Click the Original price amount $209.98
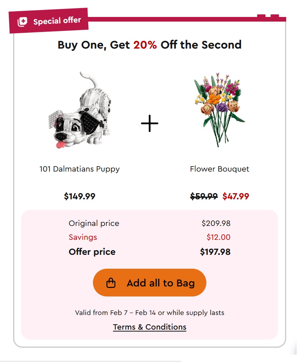 [216, 223]
